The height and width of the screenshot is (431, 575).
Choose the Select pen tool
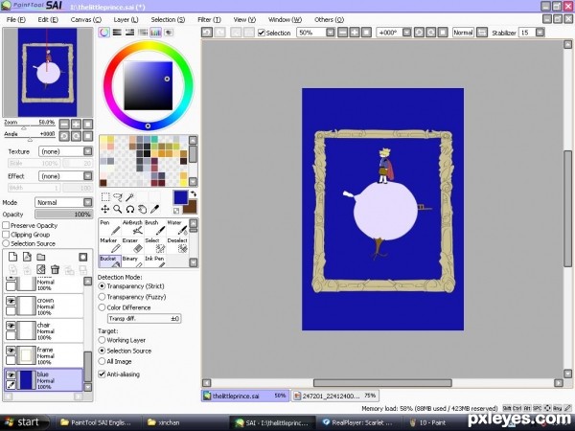(154, 245)
